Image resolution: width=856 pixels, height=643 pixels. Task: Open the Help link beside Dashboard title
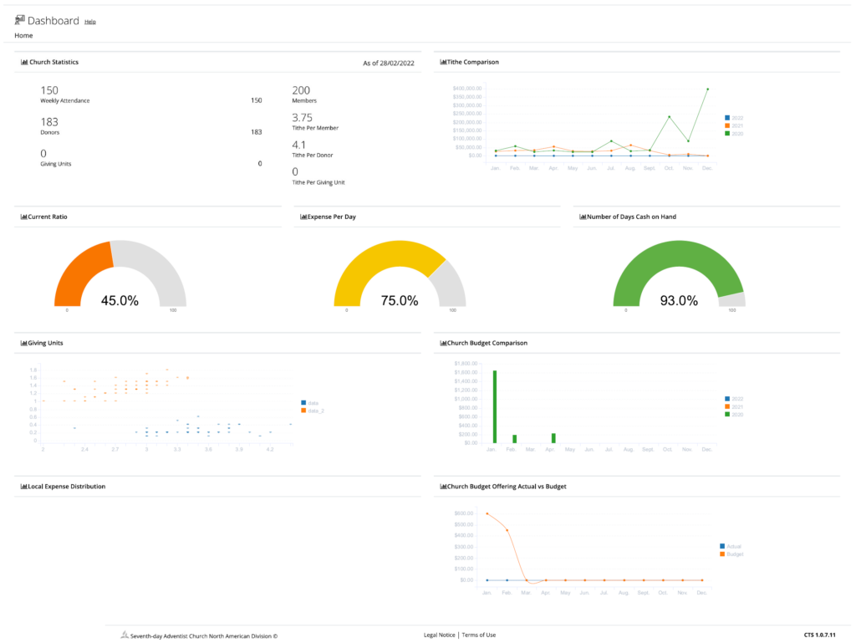[x=89, y=22]
